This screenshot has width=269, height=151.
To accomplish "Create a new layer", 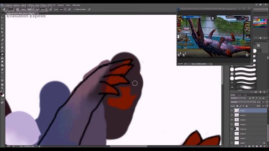I will (261, 146).
